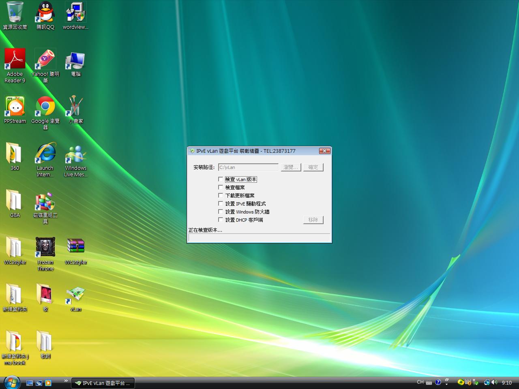Click the IPvE vLan taskbar button
Viewport: 519px width, 389px height.
[x=103, y=383]
